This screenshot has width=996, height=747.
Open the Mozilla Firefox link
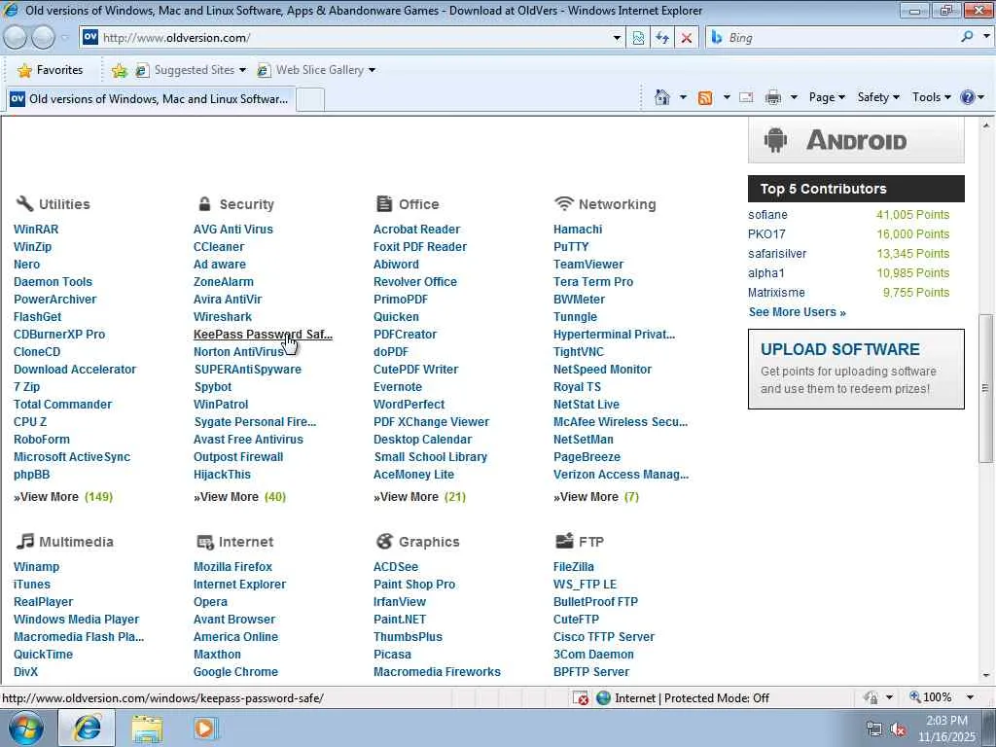[232, 567]
